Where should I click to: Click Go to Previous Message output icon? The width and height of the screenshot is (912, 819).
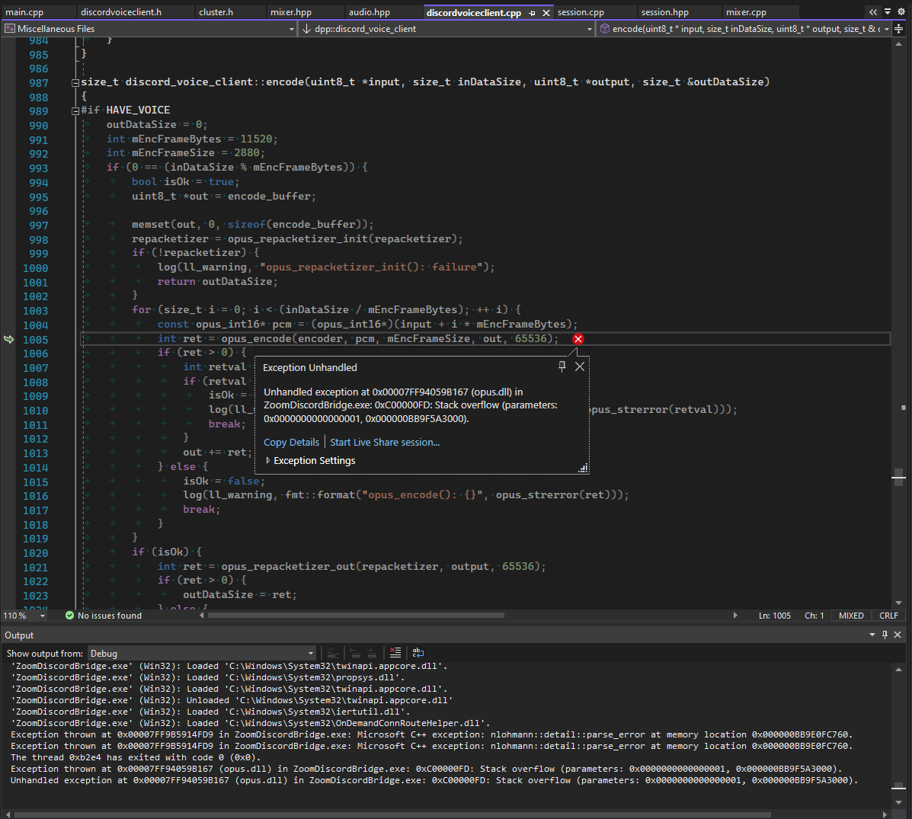355,653
